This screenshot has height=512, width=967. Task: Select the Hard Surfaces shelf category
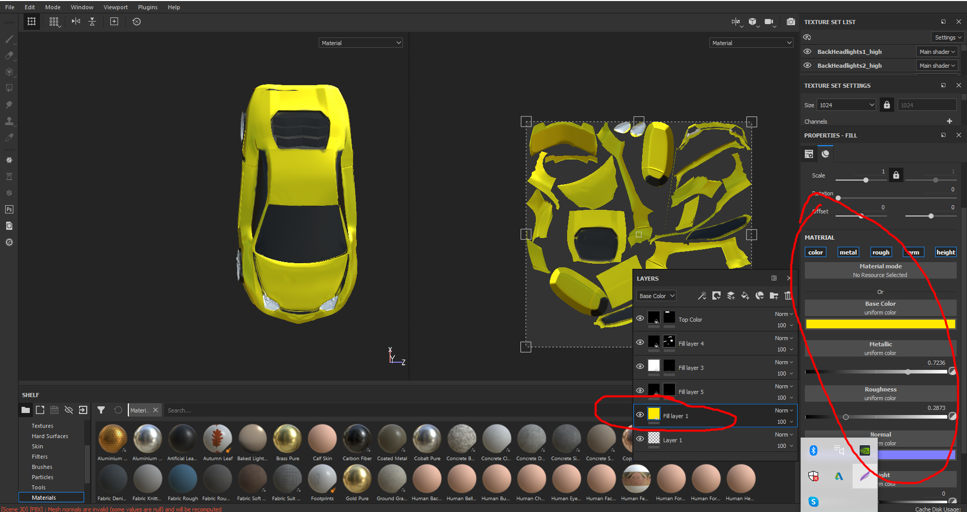(x=50, y=436)
